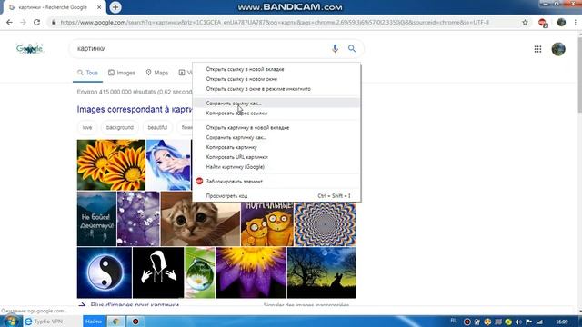
Task: Open the purple blossoms thumbnail
Action: 138,219
